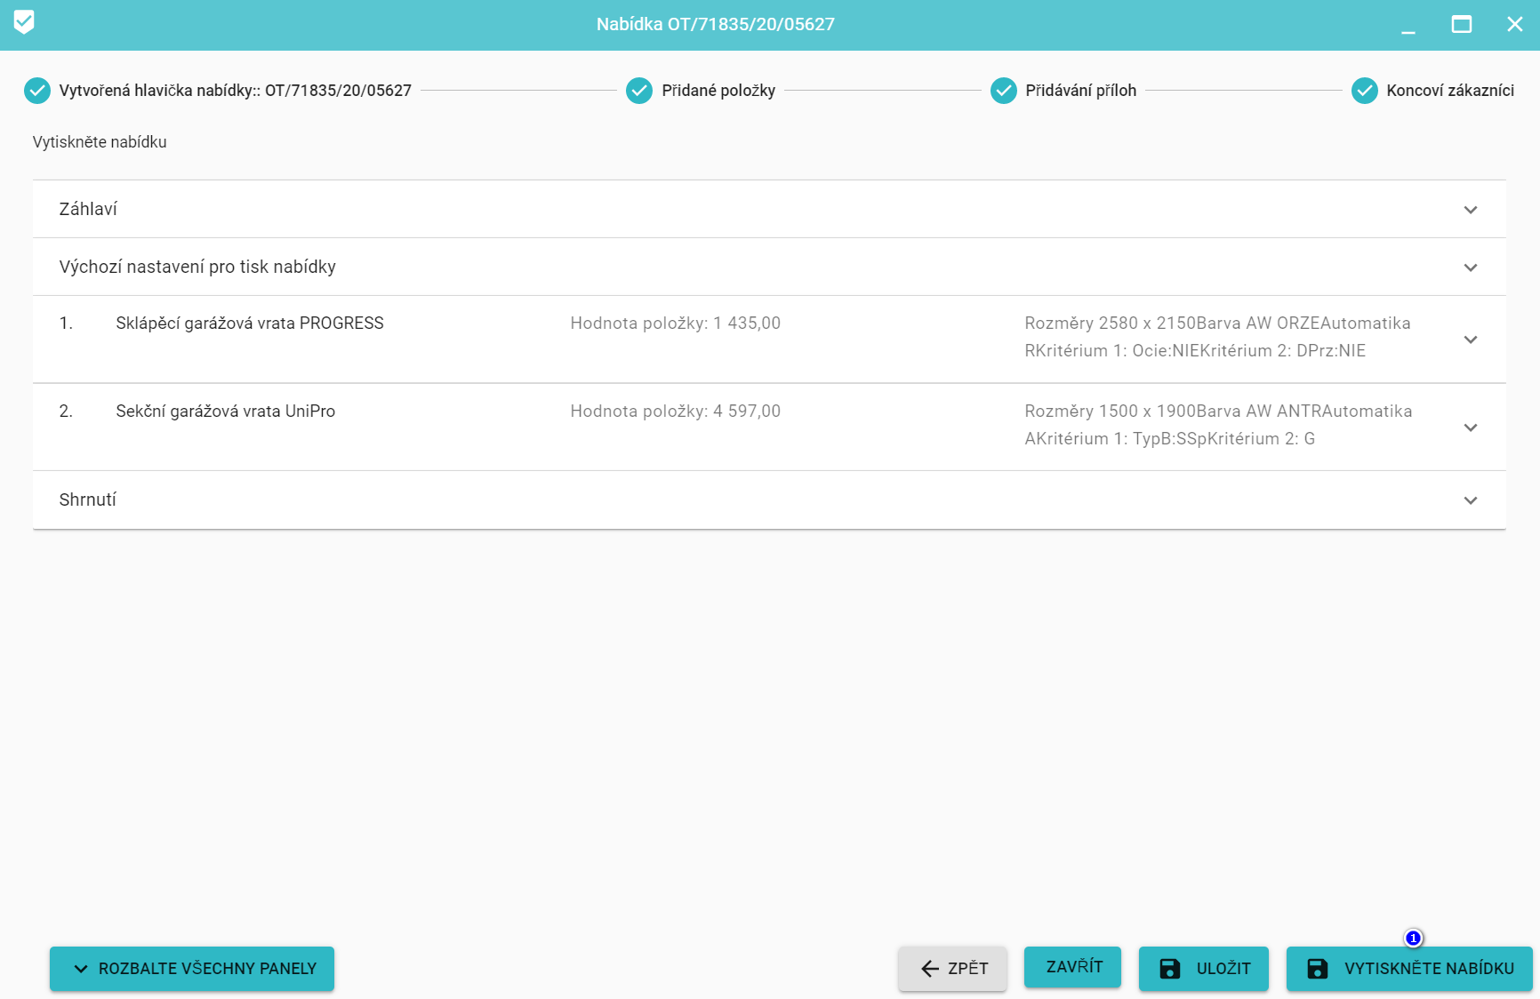This screenshot has width=1540, height=999.
Task: Click the checkmark icon for Vytvořená hlavička nabídky
Action: coord(37,91)
